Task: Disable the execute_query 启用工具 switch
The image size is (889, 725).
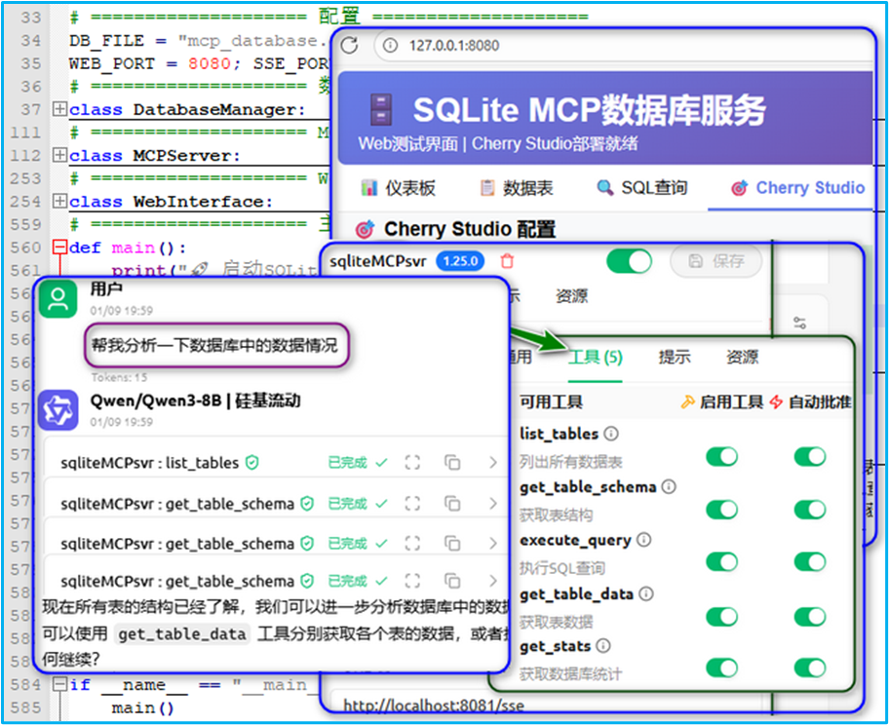Action: tap(721, 561)
